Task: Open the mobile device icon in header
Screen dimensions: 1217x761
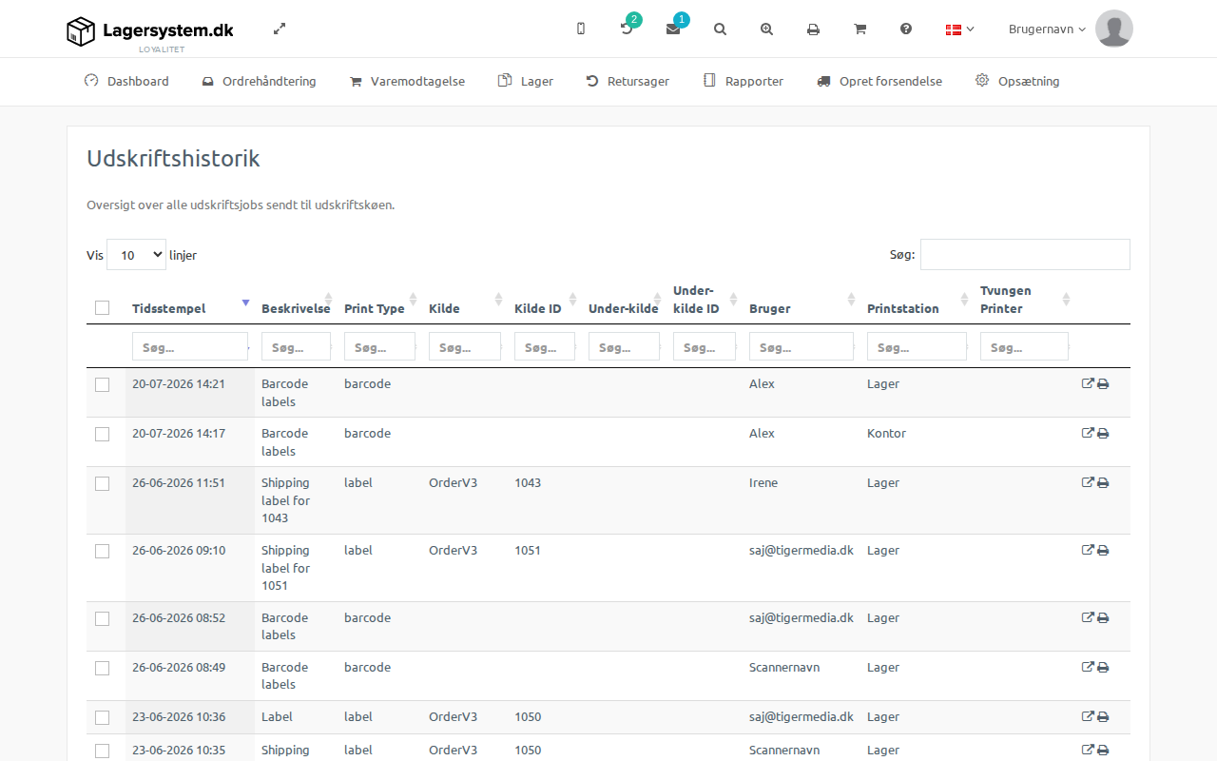Action: (x=581, y=29)
